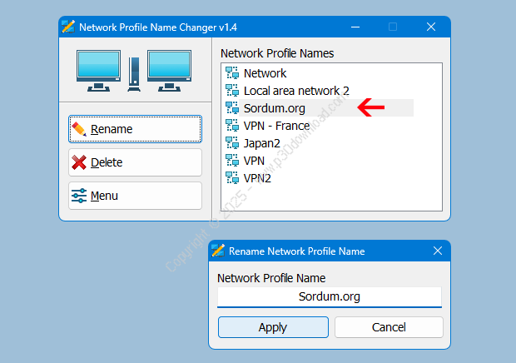The width and height of the screenshot is (516, 363).
Task: Click icon next to Local area network 2
Action: point(232,91)
